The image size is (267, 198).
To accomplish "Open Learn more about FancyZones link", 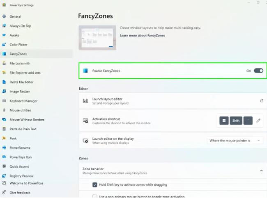I will (142, 36).
